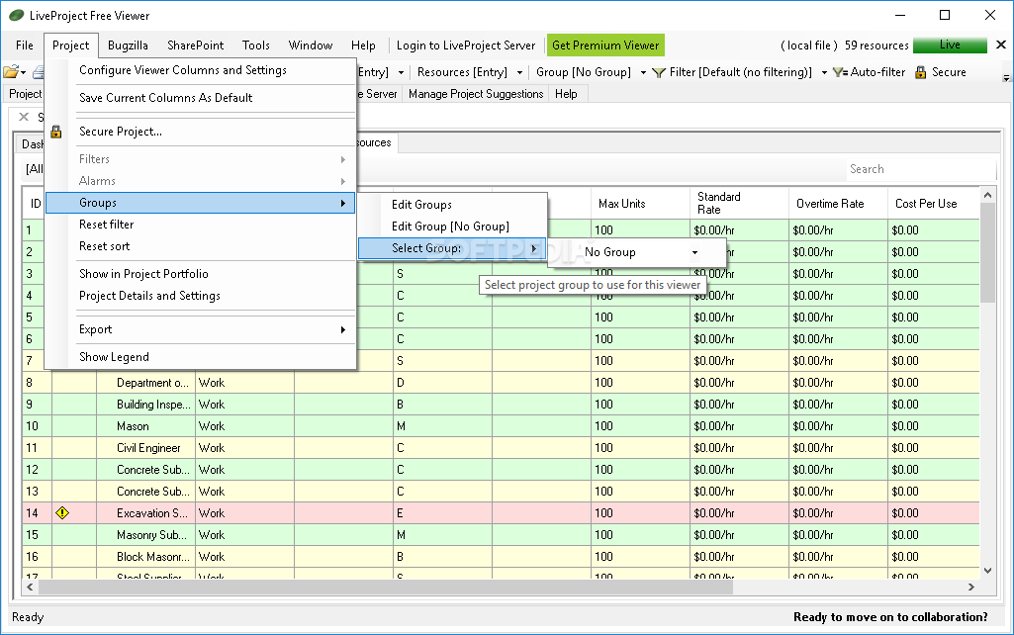
Task: Click Get Premium Viewer button
Action: click(x=605, y=45)
